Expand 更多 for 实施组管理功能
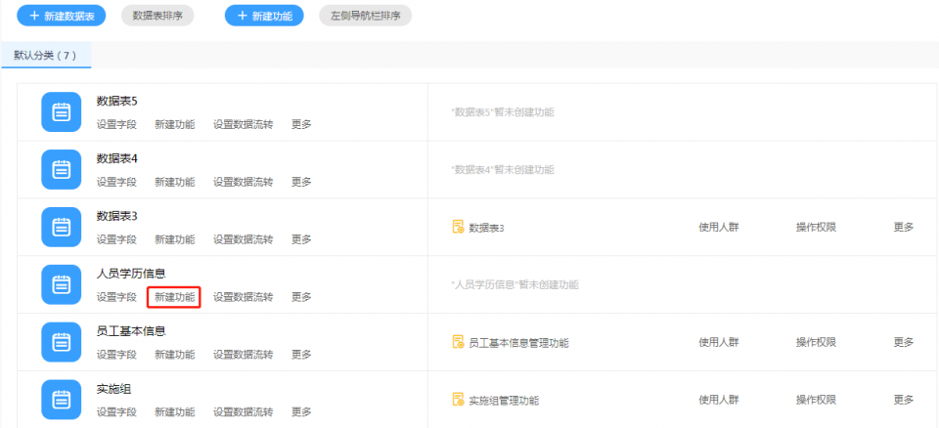This screenshot has width=939, height=428. [904, 400]
